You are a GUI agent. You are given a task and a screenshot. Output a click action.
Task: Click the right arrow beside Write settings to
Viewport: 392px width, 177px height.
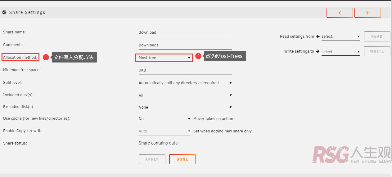(x=318, y=51)
